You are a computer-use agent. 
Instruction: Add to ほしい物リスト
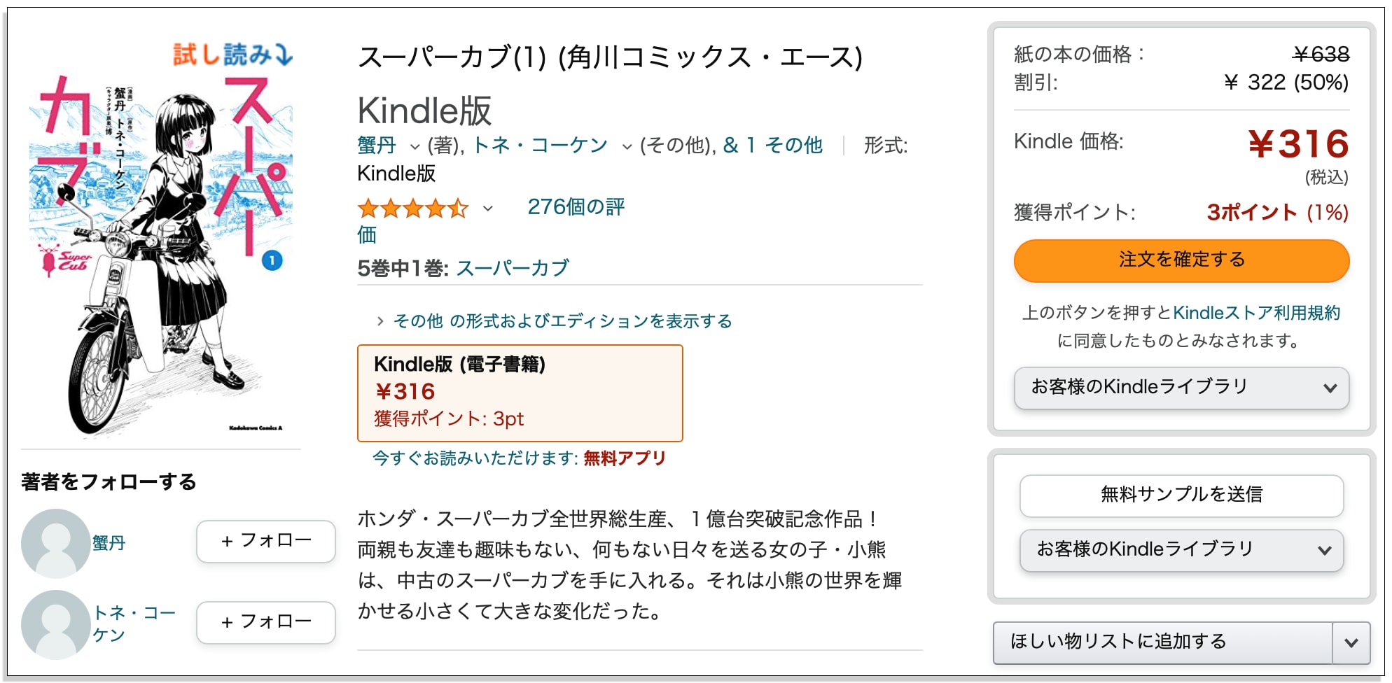point(1162,642)
